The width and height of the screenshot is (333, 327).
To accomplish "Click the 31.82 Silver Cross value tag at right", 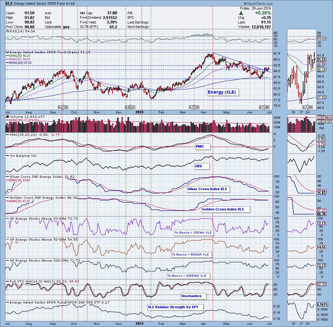I will (x=321, y=193).
